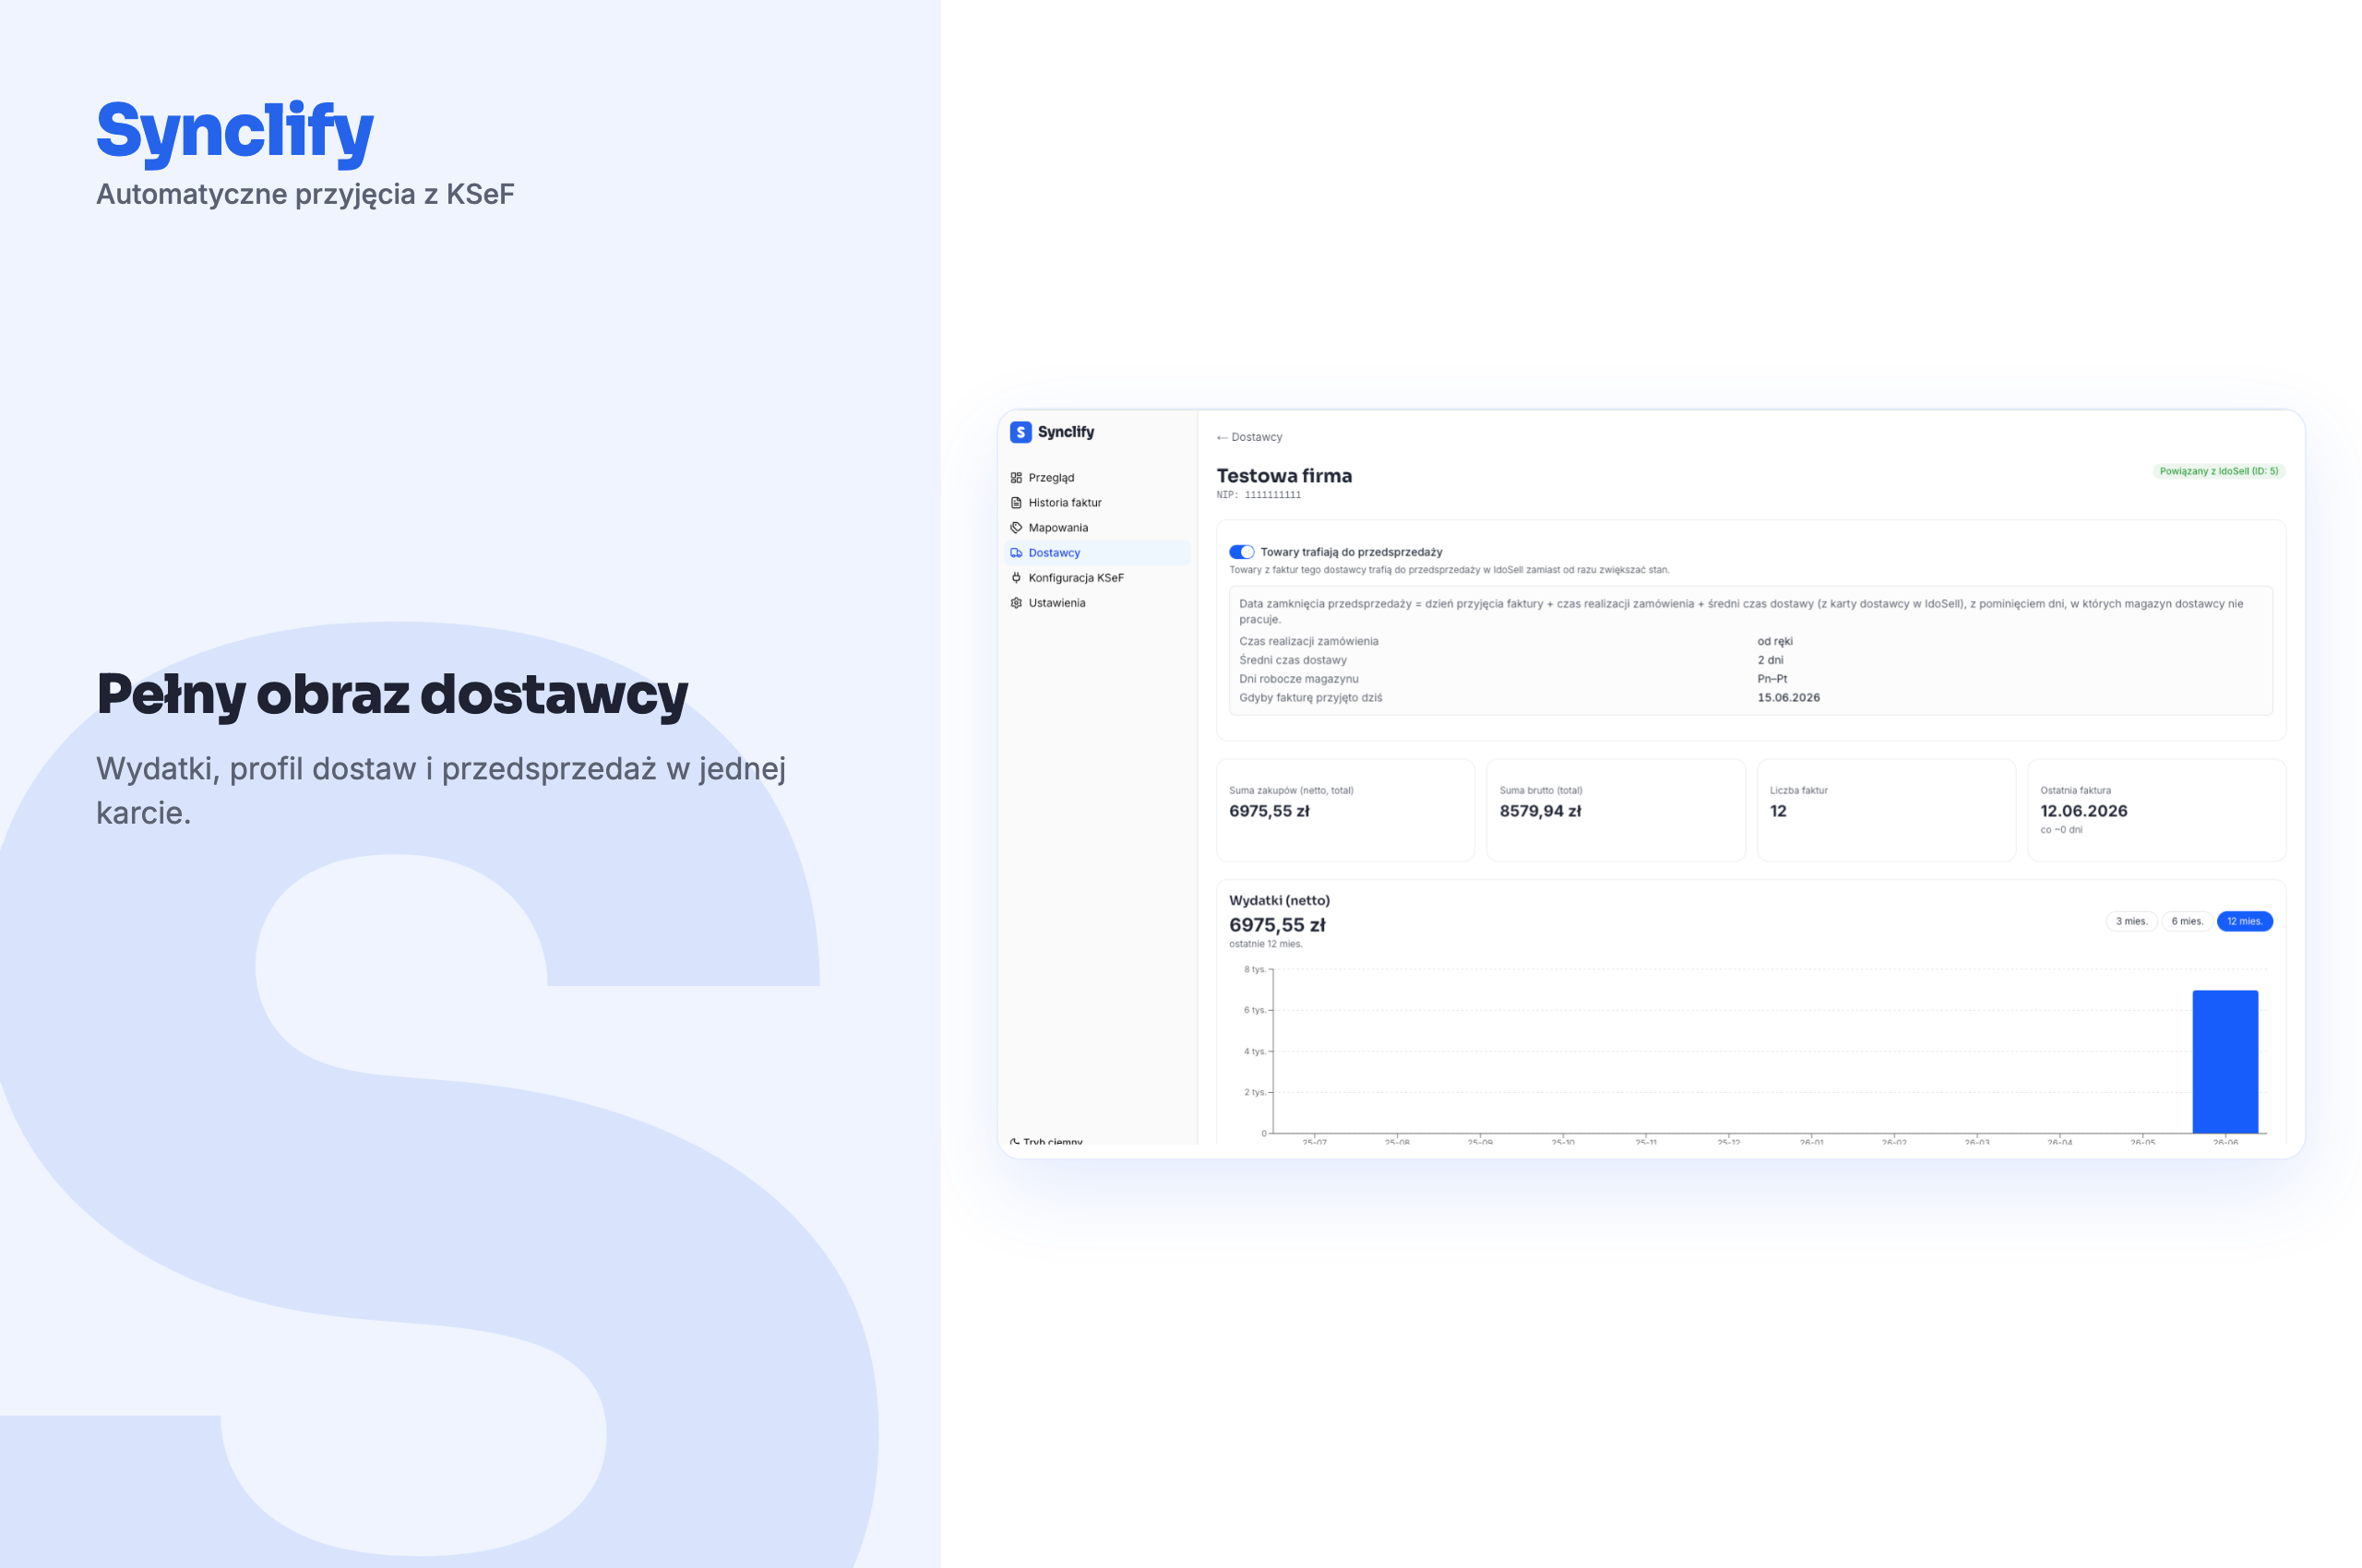Viewport: 2362px width, 1568px height.
Task: Click the grid icon beside Przegląd
Action: click(1017, 478)
